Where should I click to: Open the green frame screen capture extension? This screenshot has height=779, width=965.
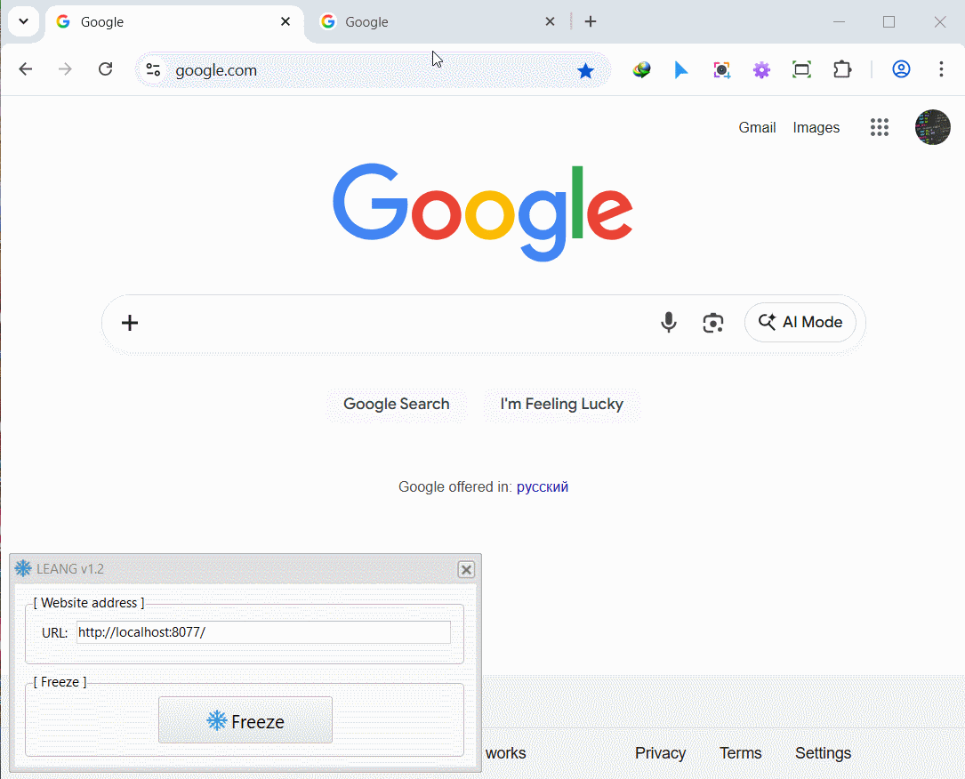tap(801, 69)
